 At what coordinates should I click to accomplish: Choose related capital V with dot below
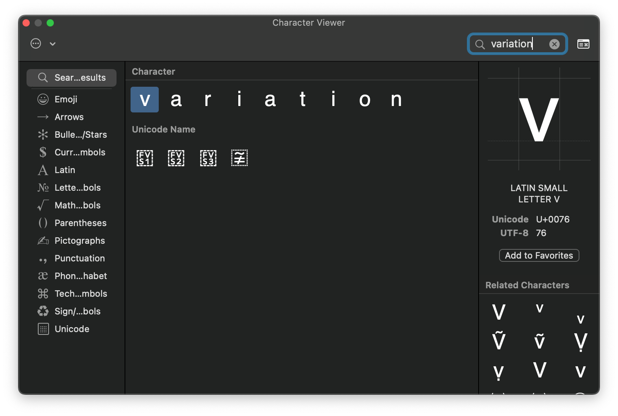[x=581, y=342]
